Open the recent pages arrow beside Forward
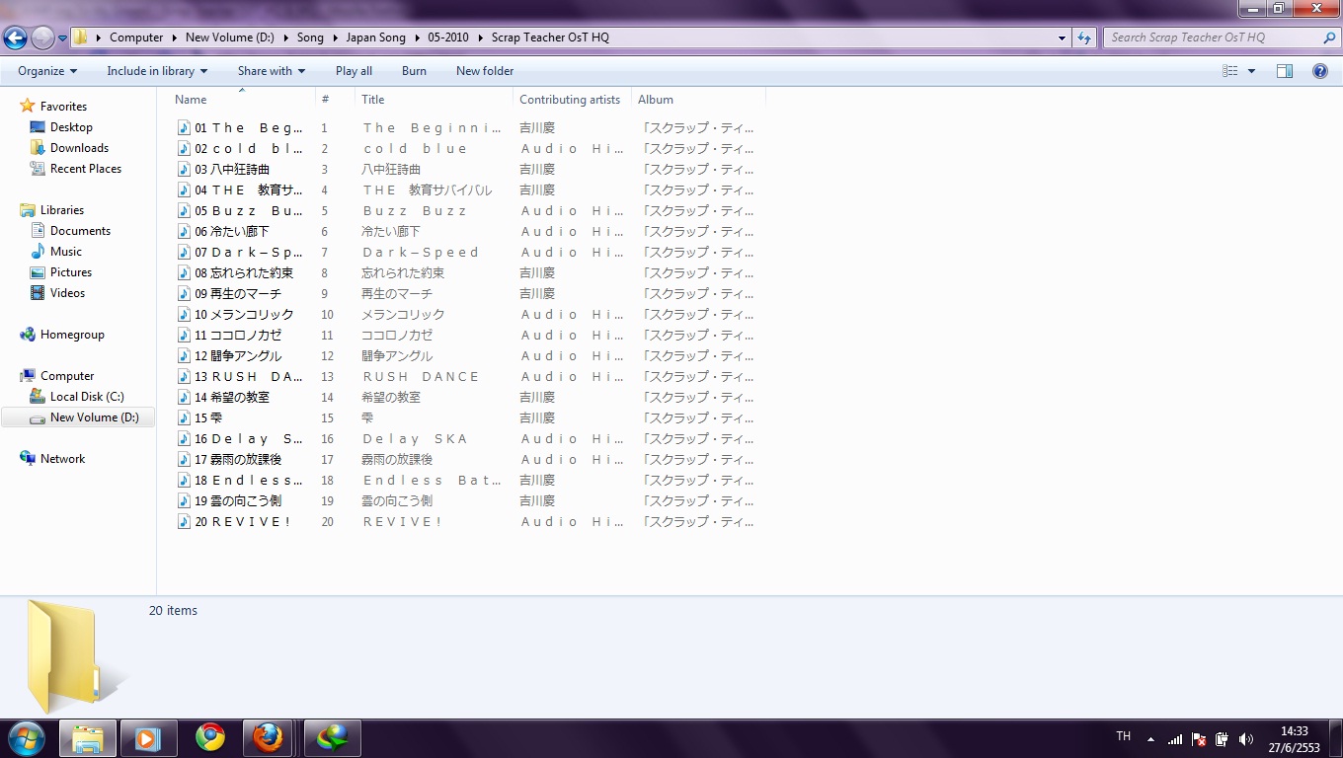 click(62, 38)
